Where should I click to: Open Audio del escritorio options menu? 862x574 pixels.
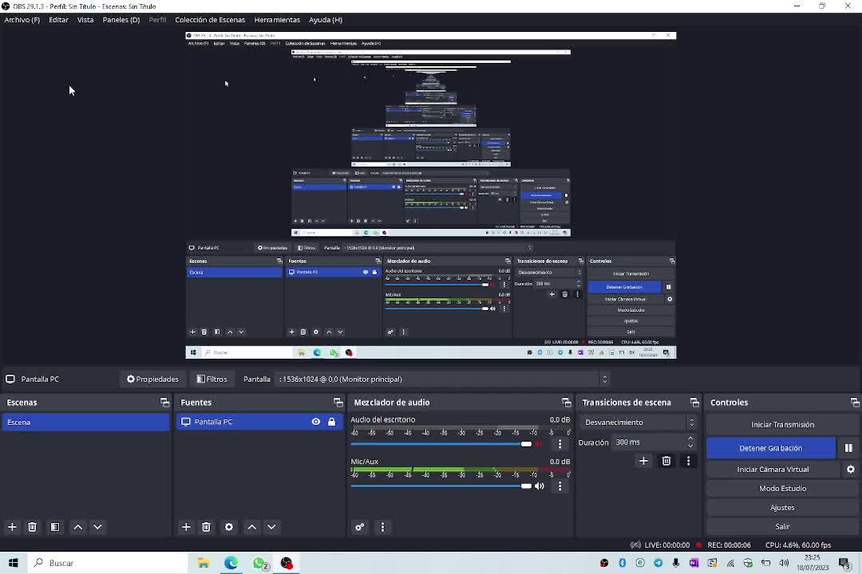[x=560, y=444]
